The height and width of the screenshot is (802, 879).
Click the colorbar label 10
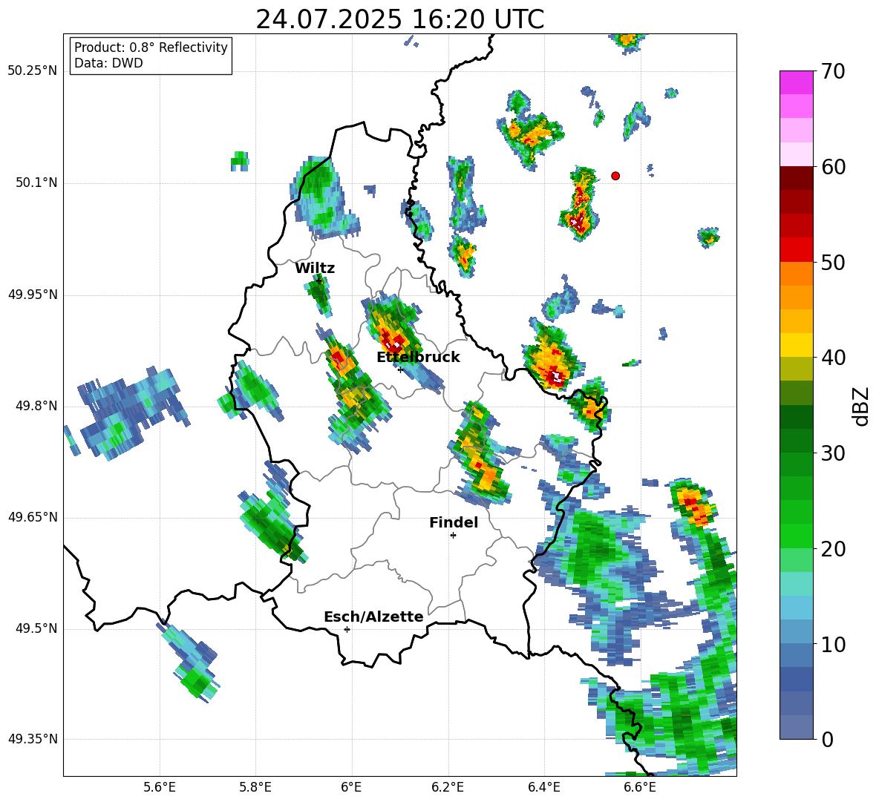click(832, 644)
